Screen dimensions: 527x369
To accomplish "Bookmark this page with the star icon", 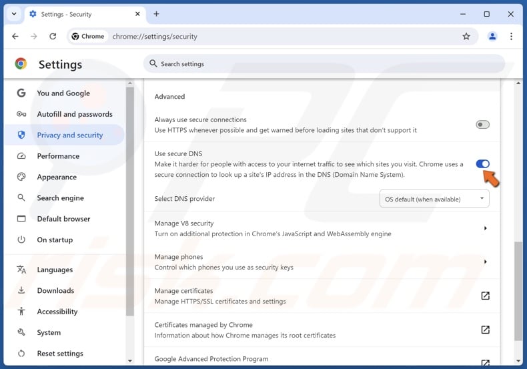I will coord(466,36).
